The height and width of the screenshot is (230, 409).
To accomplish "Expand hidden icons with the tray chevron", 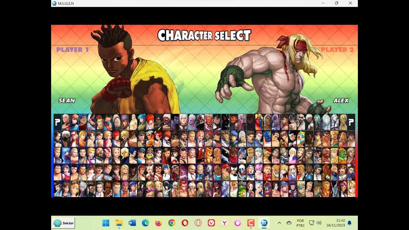I will [279, 223].
